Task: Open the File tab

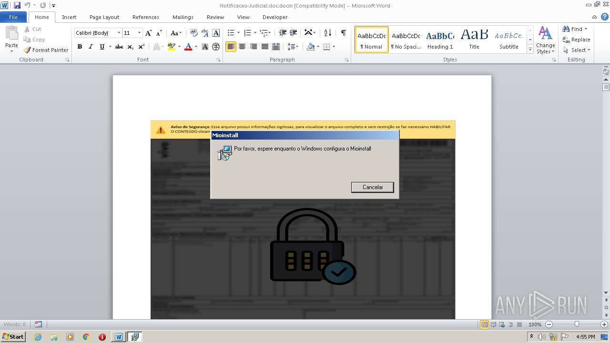Action: 13,17
